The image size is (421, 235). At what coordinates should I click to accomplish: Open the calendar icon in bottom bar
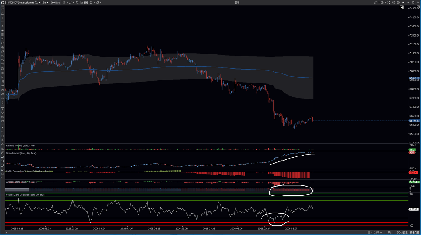[389, 233]
